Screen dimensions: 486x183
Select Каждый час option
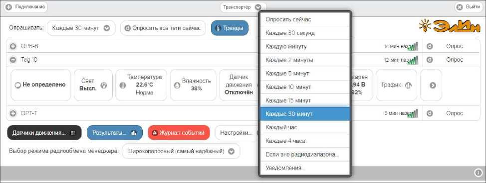coord(305,127)
